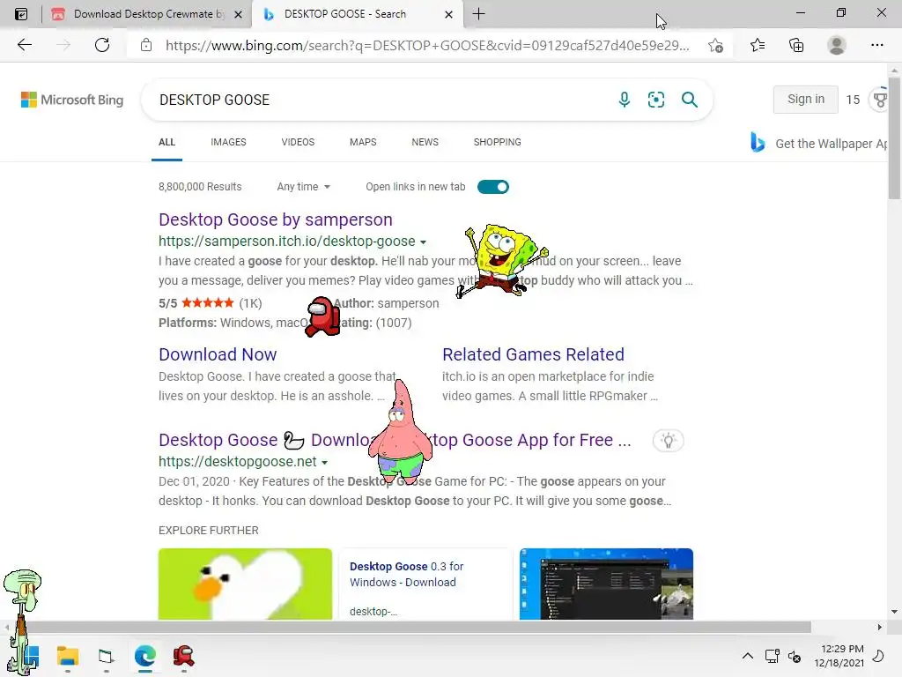This screenshot has width=902, height=677.
Task: Open the network status tray icon
Action: (x=772, y=656)
